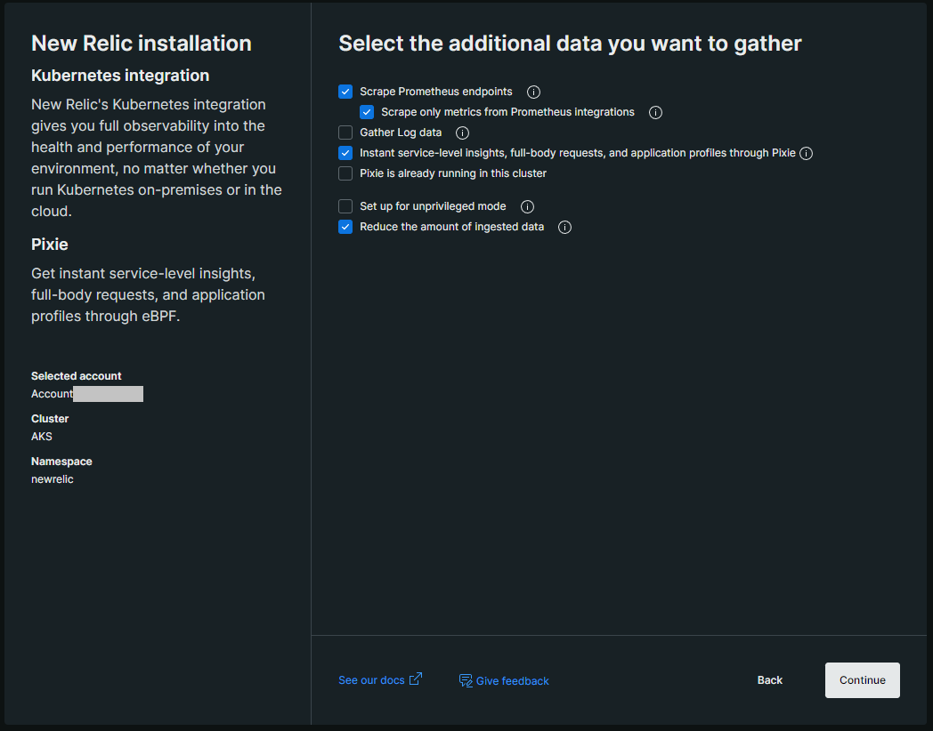Image resolution: width=933 pixels, height=731 pixels.
Task: Click the Namespace label
Action: [x=61, y=462]
